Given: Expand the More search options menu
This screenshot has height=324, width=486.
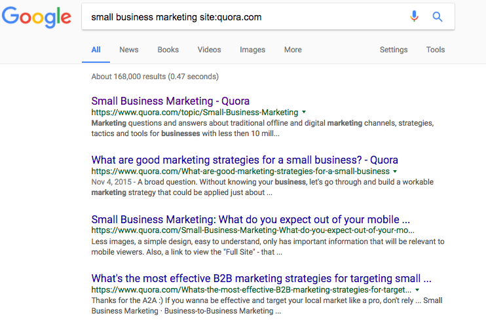Looking at the screenshot, I should pos(293,50).
